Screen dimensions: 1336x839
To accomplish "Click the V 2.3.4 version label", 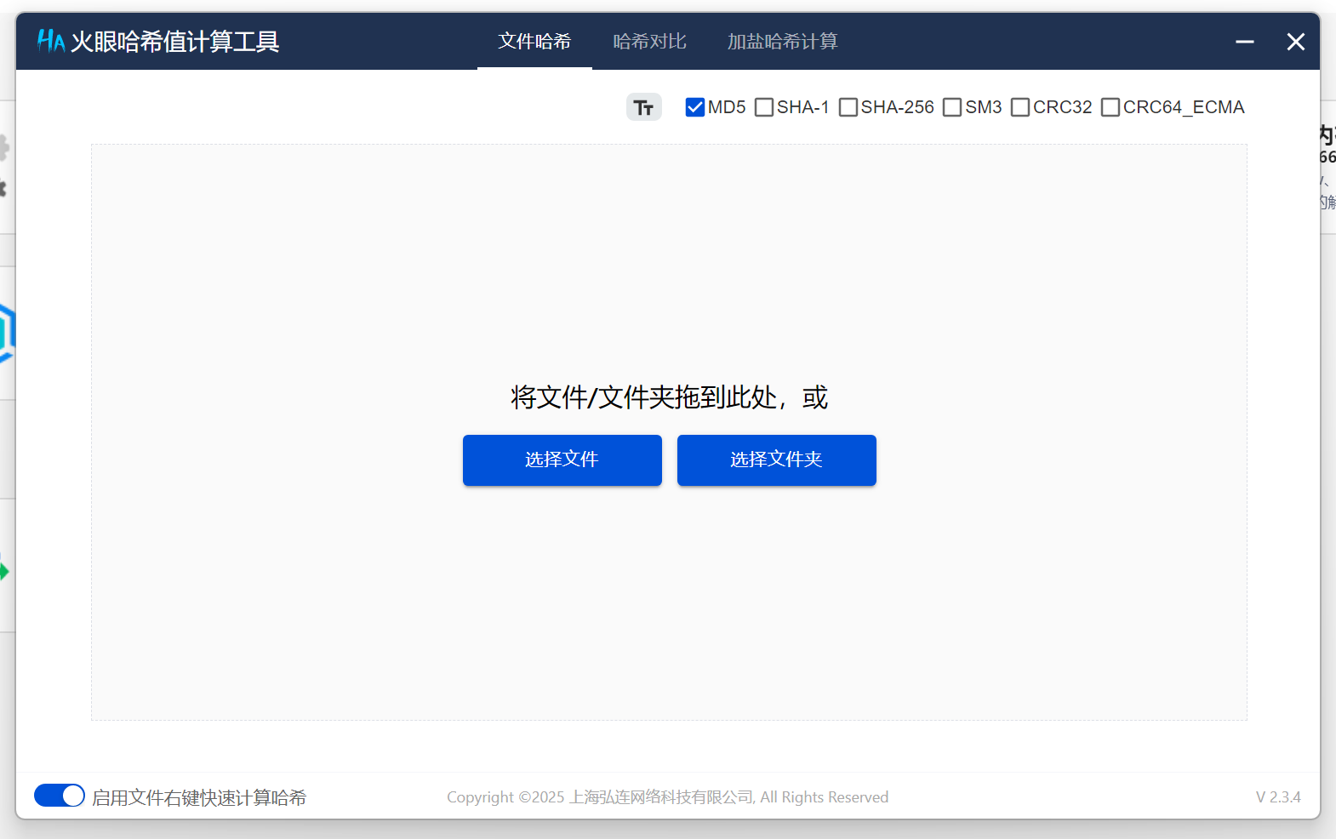I will 1278,797.
